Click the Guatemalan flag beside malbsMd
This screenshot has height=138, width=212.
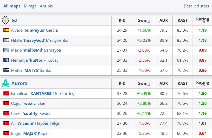coord(6,50)
